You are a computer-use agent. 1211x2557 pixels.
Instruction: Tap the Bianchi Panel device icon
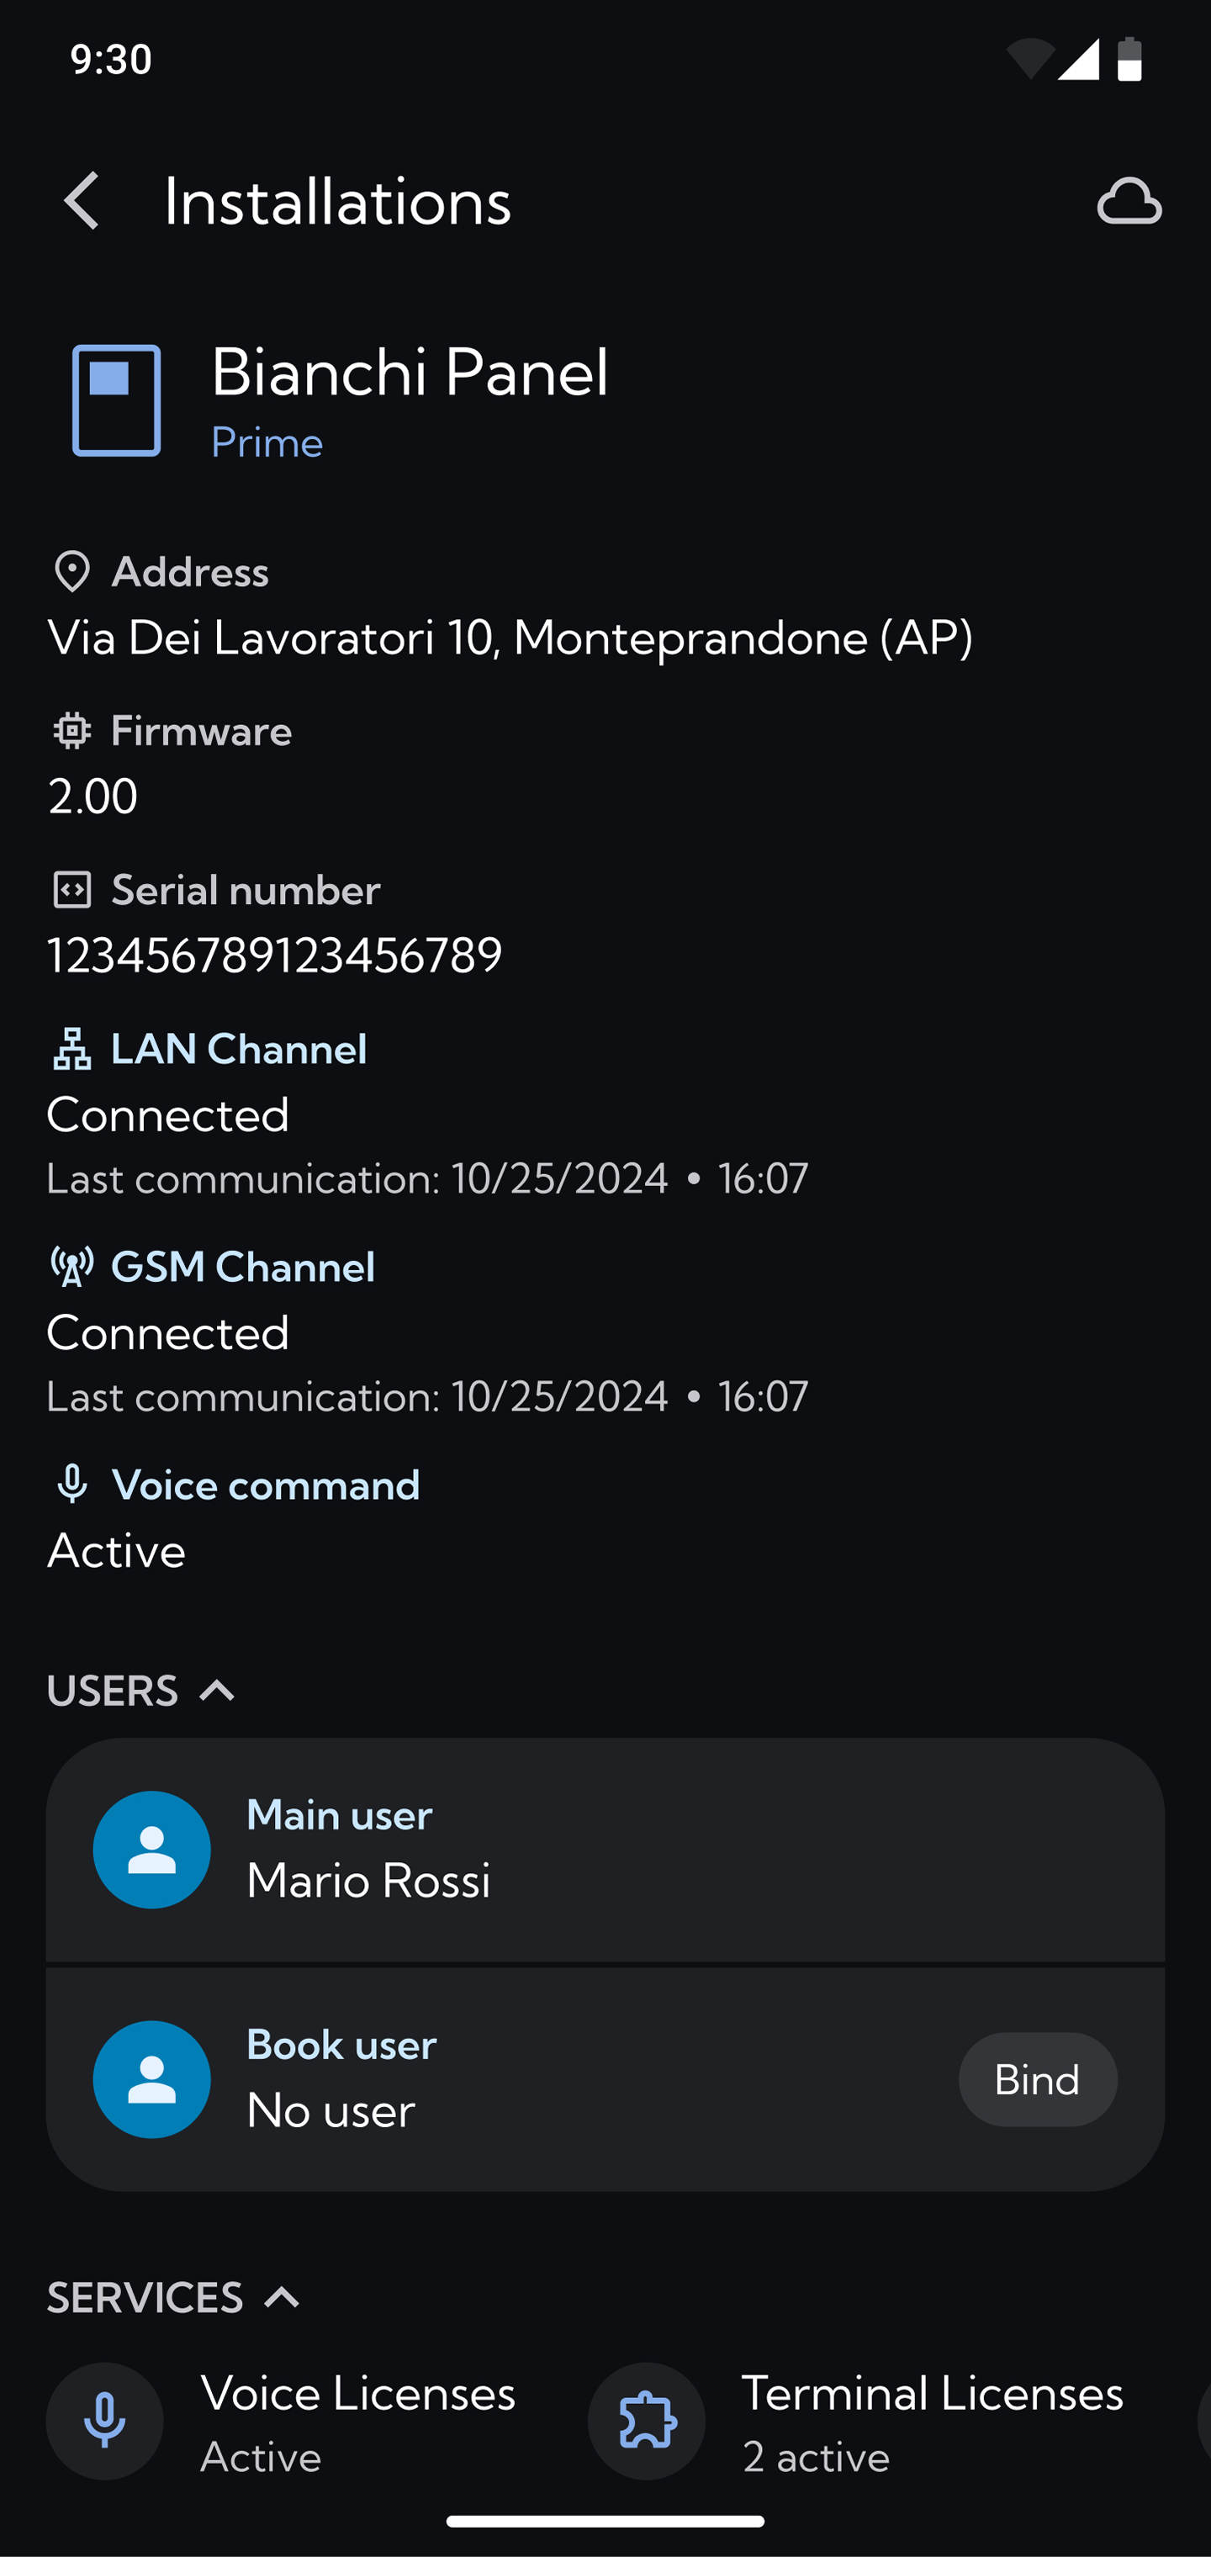(116, 400)
